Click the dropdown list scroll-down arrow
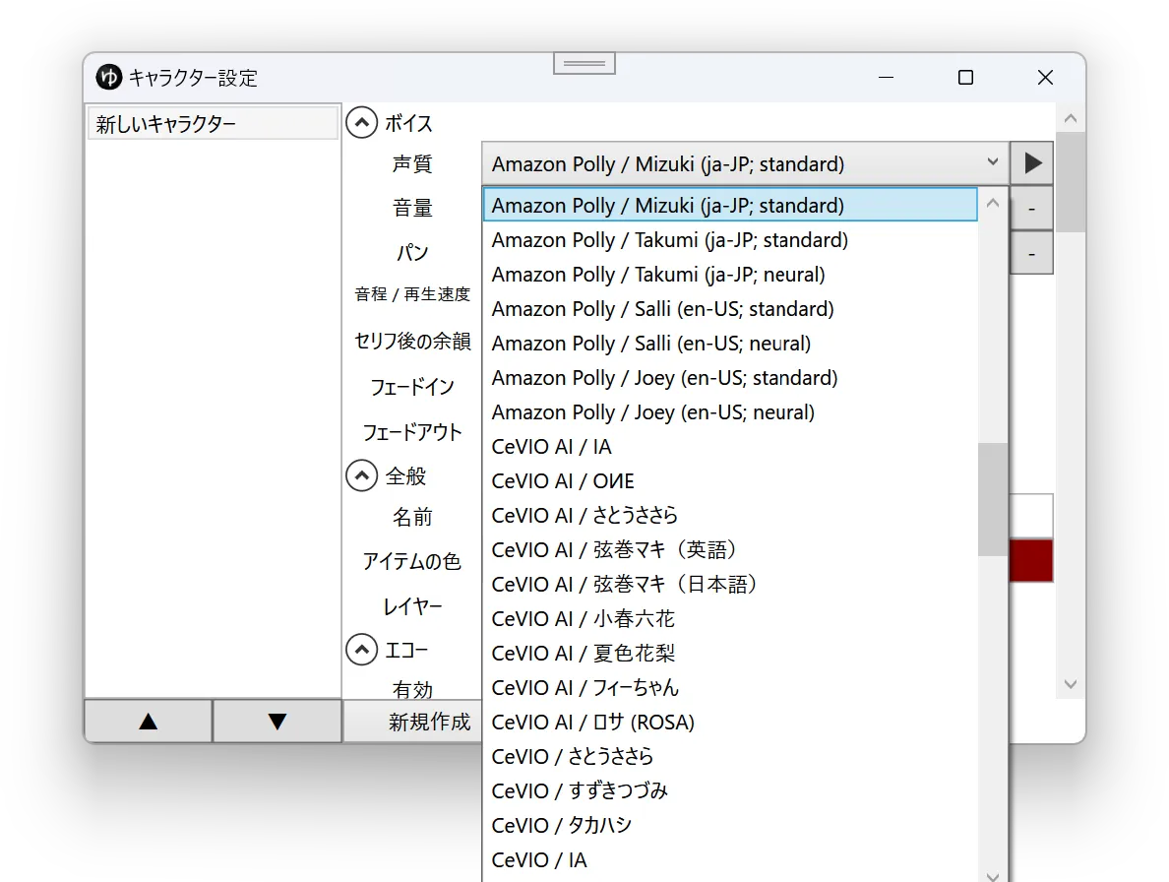1169x882 pixels. coord(992,876)
